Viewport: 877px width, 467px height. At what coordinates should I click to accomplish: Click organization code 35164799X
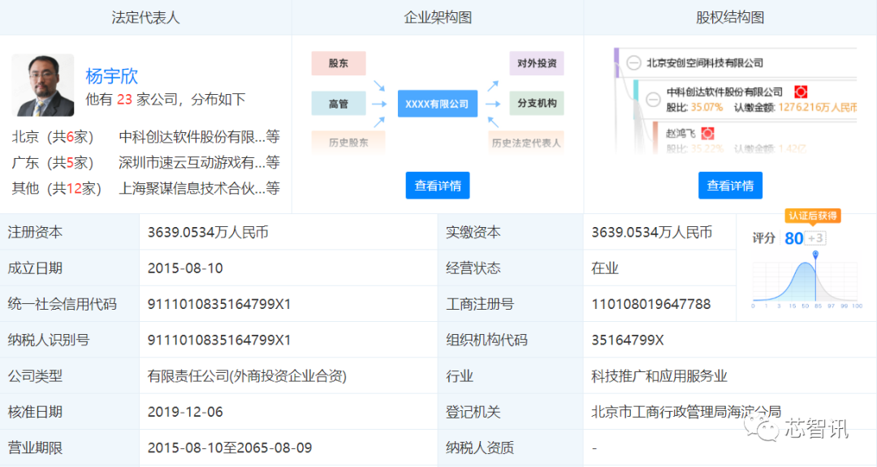[628, 340]
